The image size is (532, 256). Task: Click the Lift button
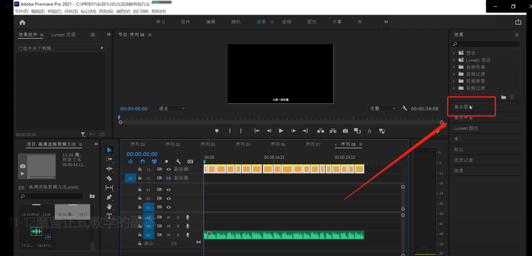(320, 131)
